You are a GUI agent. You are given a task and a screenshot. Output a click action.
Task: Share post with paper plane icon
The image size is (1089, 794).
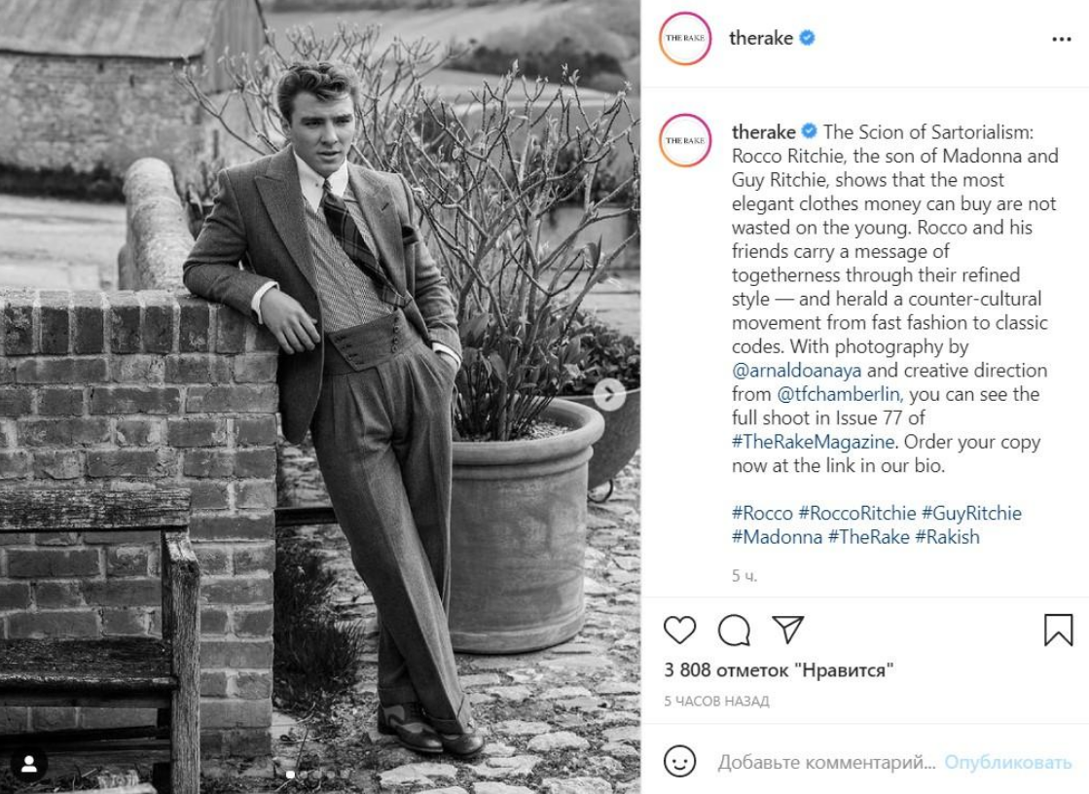(787, 630)
